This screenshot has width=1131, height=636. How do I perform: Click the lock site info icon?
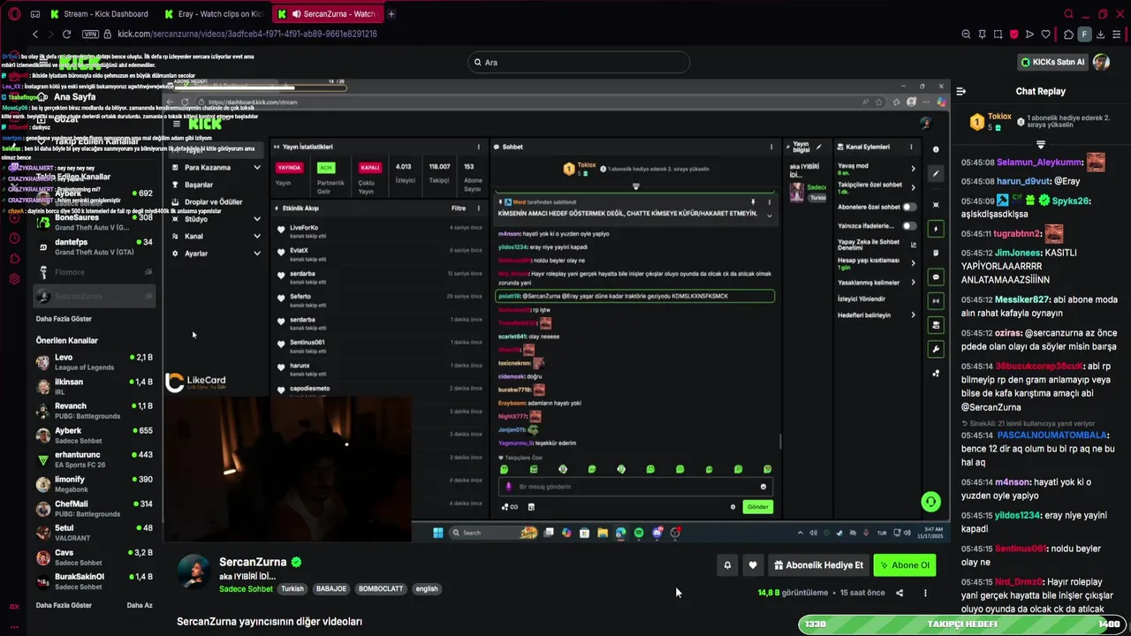[x=108, y=34]
